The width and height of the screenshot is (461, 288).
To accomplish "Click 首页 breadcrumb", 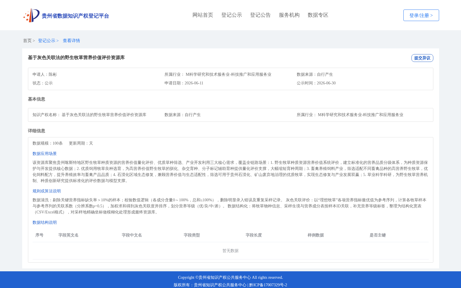I will click(x=27, y=41).
